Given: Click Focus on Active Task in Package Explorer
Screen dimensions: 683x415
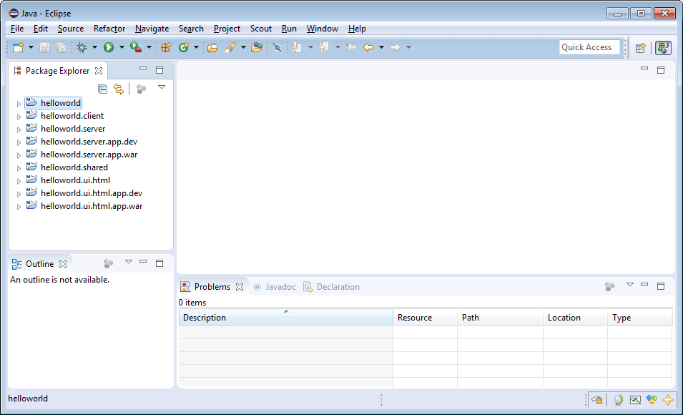Looking at the screenshot, I should point(141,89).
